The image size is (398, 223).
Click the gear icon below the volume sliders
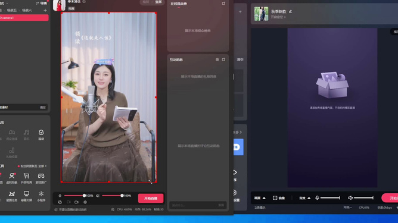pos(85,202)
